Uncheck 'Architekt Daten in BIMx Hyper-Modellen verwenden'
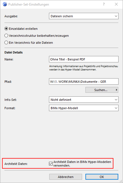The height and width of the screenshot is (183, 123). click(x=51, y=164)
